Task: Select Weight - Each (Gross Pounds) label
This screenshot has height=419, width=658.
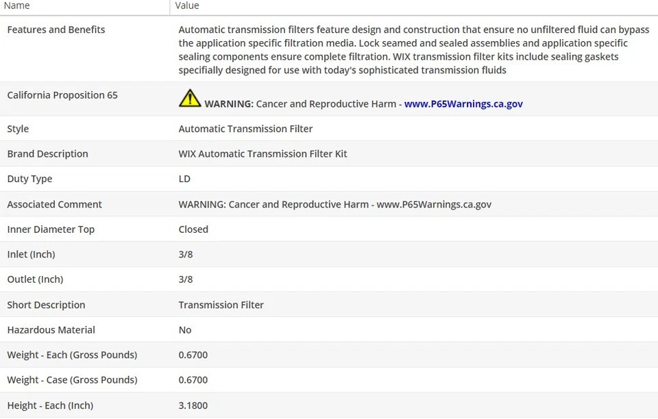Action: 72,355
